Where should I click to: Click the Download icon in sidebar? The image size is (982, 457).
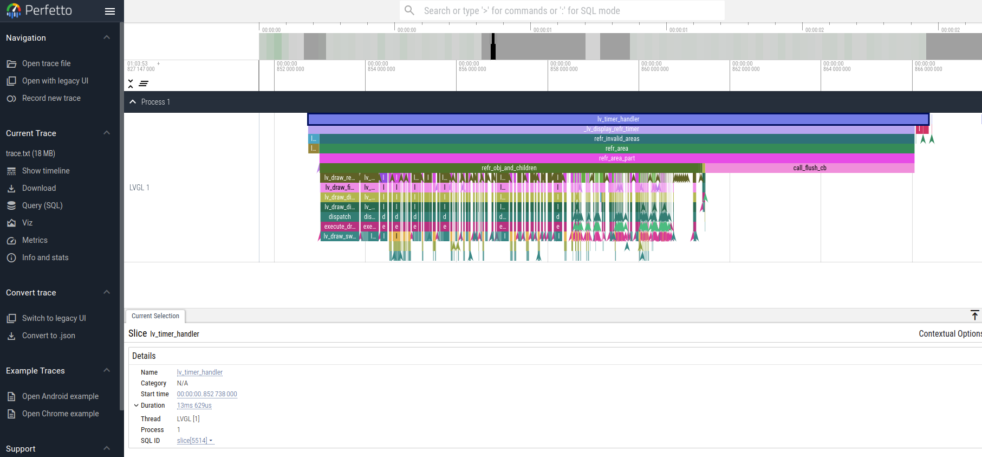coord(11,189)
